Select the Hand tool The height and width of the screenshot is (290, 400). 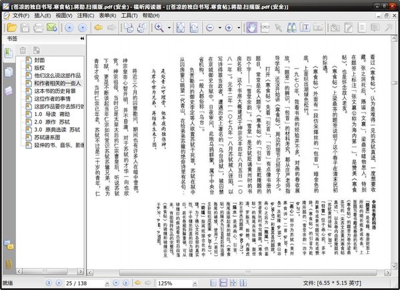251,27
